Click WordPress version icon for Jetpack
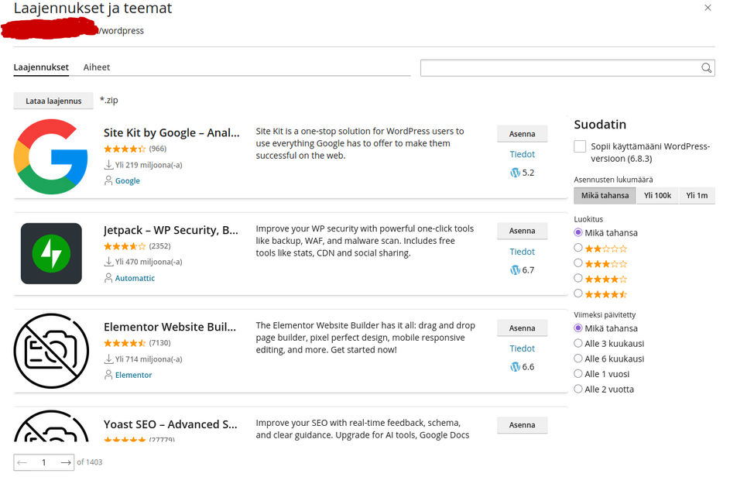Viewport: 730px width, 501px height. coord(515,270)
